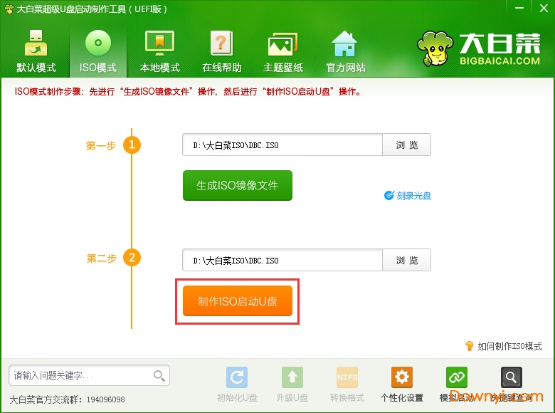Click step two 浏览 browse button

[x=407, y=260]
